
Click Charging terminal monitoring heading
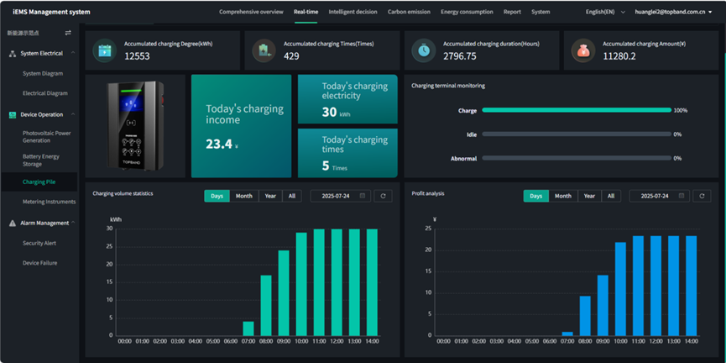(448, 86)
